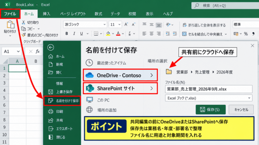Open the 校閲 ribbon tab
259x145 pixels.
click(132, 14)
